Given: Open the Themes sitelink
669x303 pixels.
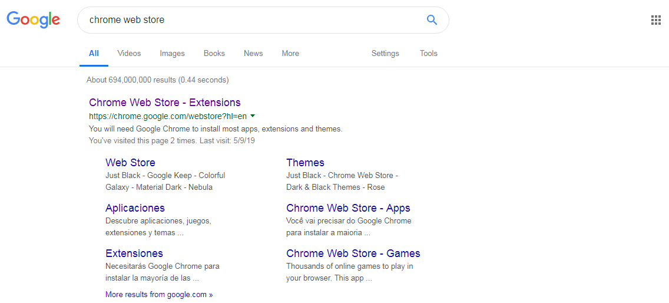Looking at the screenshot, I should tap(305, 163).
